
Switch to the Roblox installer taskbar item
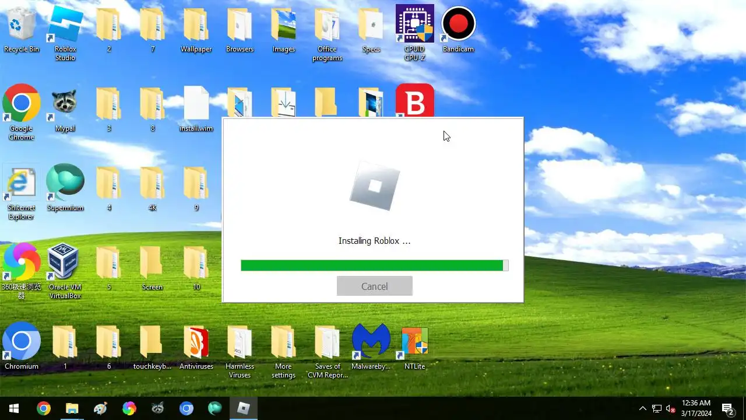(x=244, y=408)
